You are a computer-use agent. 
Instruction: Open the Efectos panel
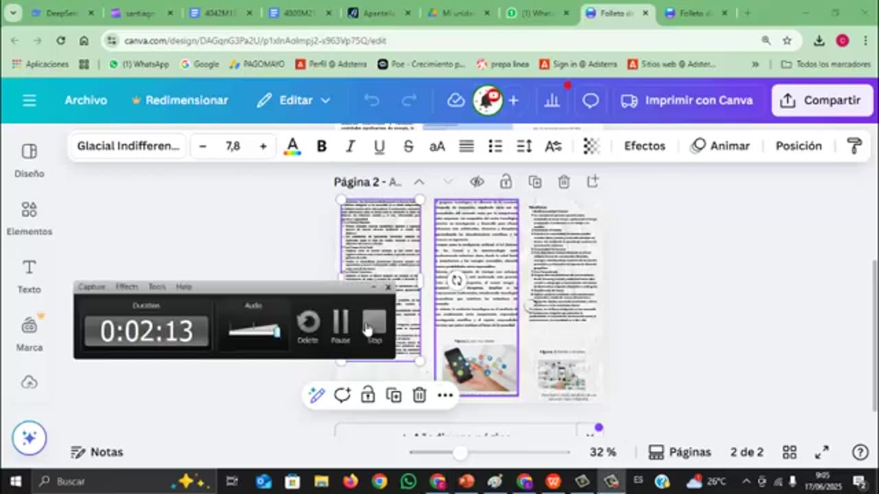644,145
